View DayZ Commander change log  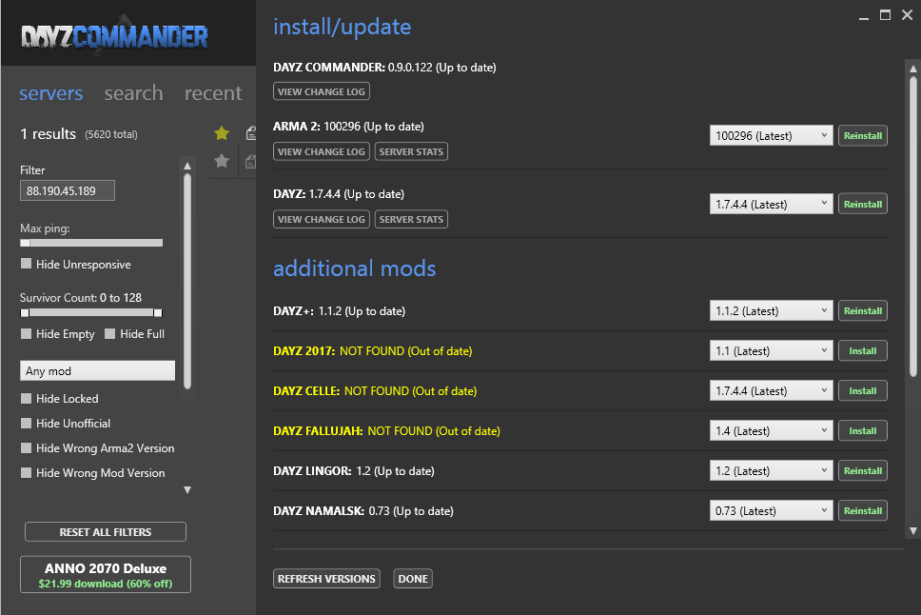coord(322,91)
